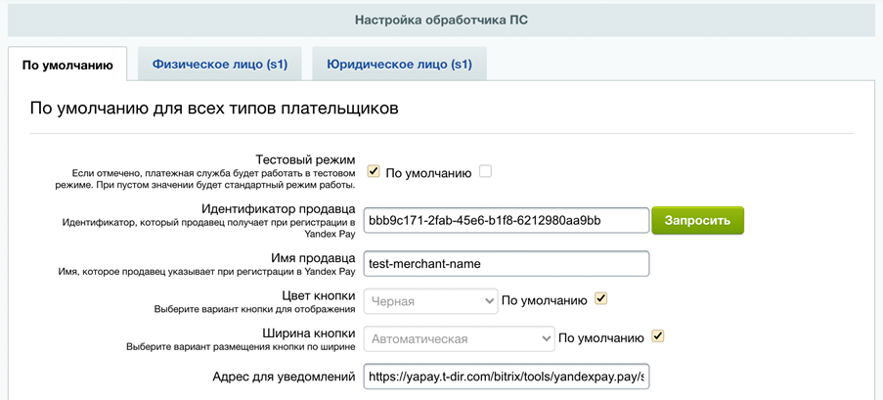The width and height of the screenshot is (883, 400).
Task: Click the notification address URL field
Action: (x=506, y=377)
